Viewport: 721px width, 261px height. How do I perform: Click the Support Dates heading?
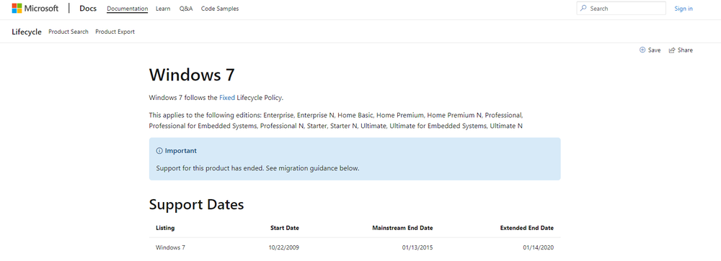(x=196, y=205)
